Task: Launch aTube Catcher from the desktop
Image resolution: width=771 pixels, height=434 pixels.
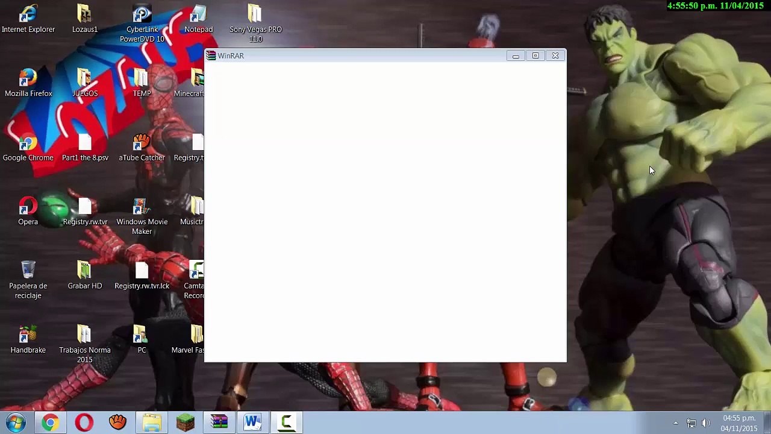Action: pyautogui.click(x=142, y=147)
